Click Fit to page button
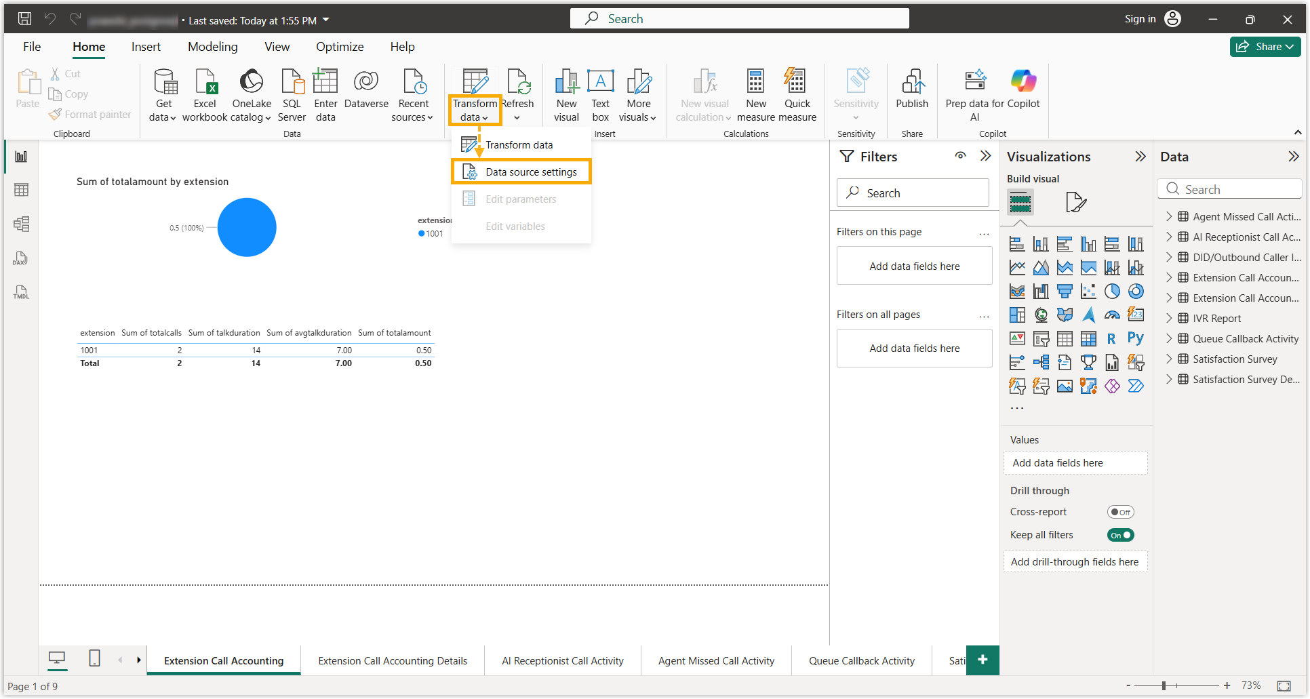1310x699 pixels. click(x=1284, y=686)
